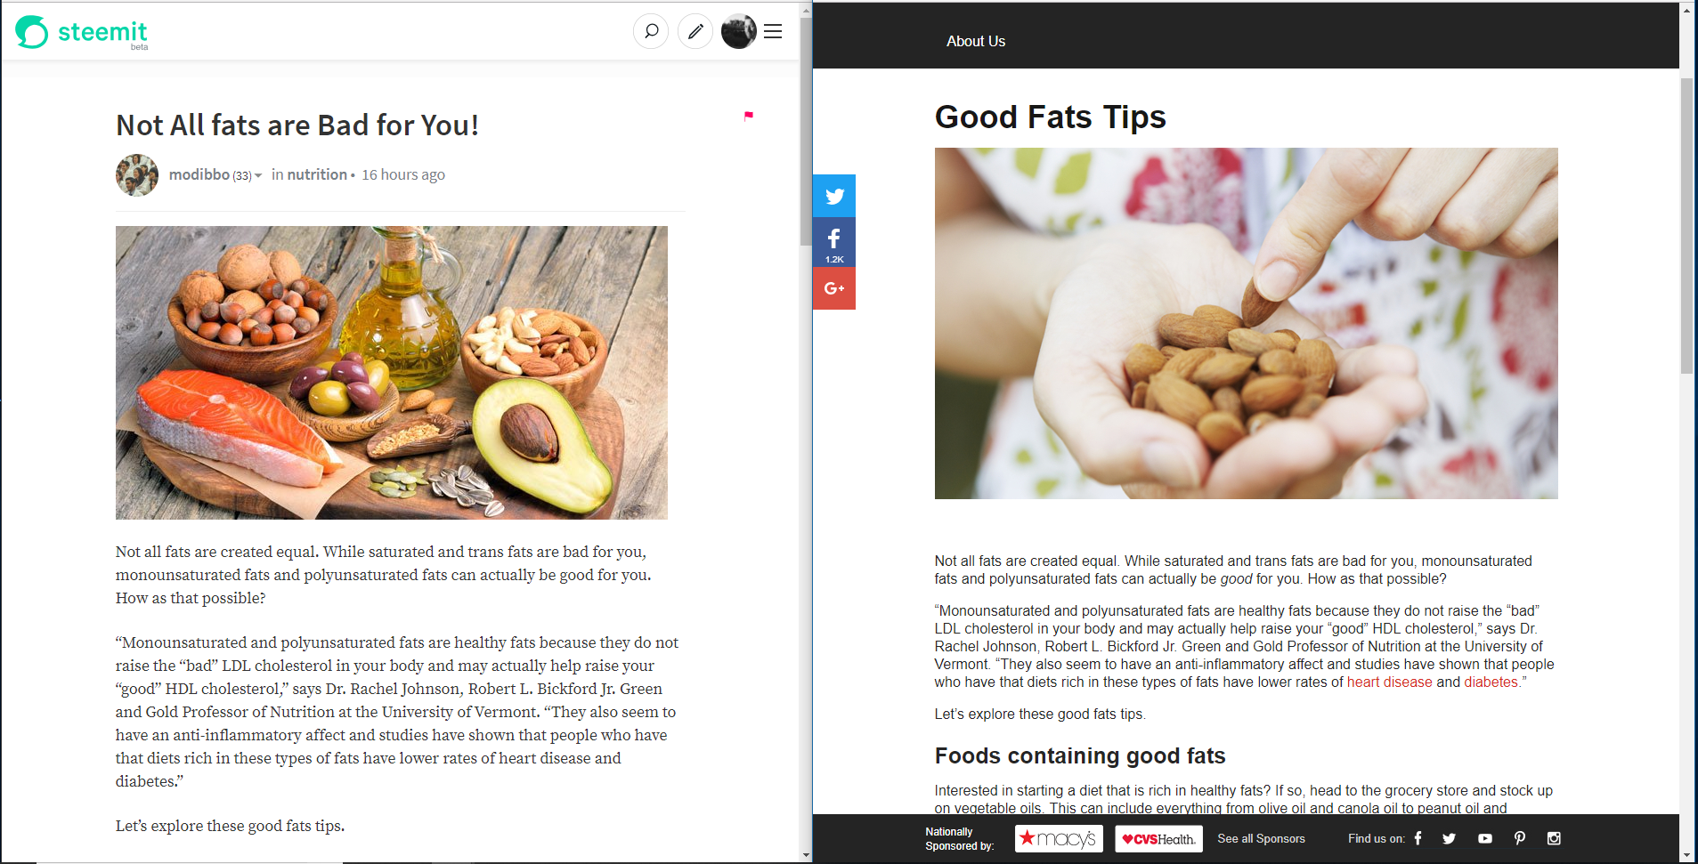The width and height of the screenshot is (1698, 864).
Task: Share the article on Twitter sidebar button
Action: coord(834,196)
